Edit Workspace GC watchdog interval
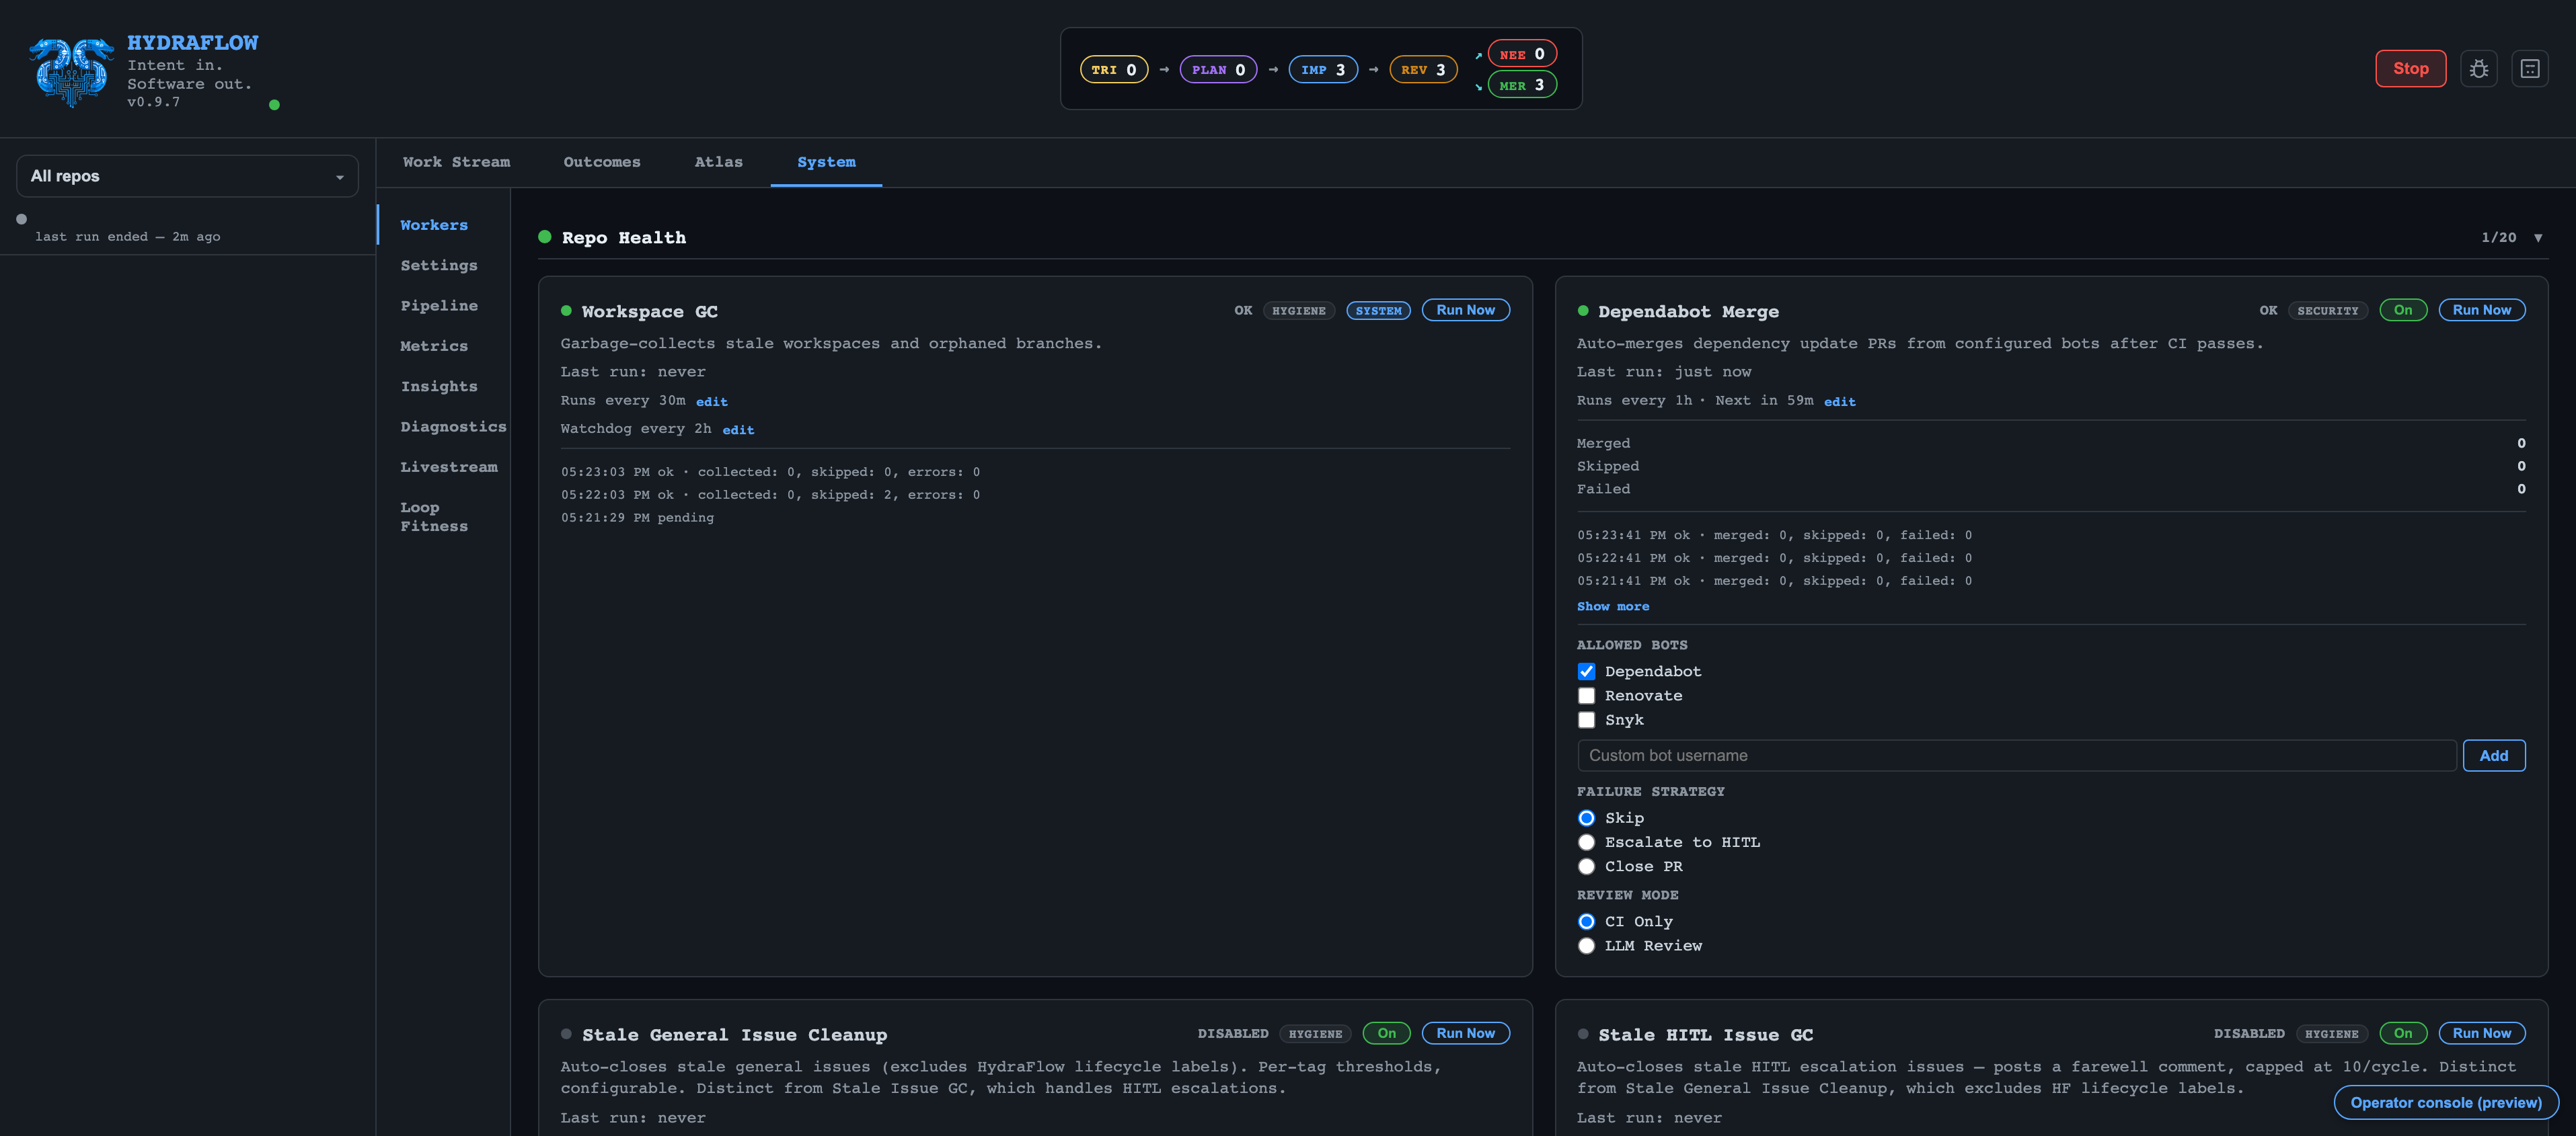 coord(738,430)
